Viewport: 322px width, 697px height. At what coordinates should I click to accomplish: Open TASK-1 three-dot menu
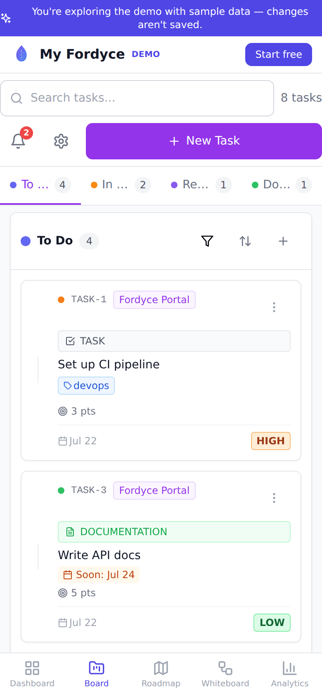[274, 307]
